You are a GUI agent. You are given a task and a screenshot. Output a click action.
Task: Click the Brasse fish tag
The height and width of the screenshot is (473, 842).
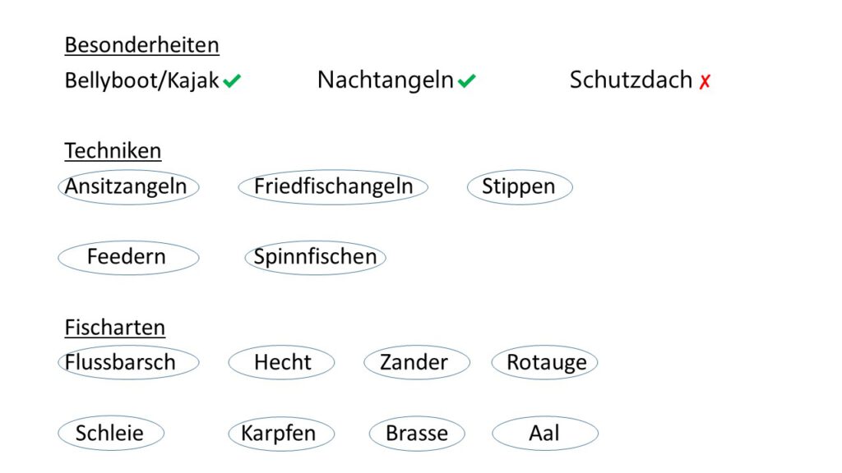click(x=417, y=434)
